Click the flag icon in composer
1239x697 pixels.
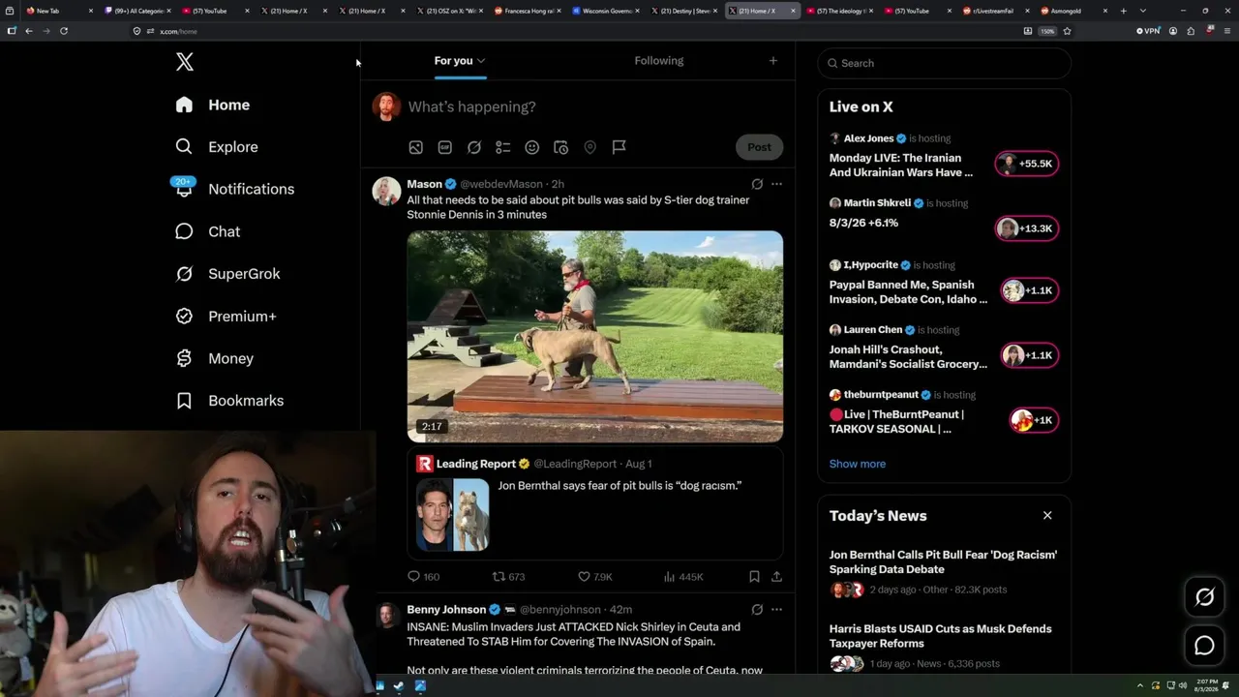coord(619,147)
